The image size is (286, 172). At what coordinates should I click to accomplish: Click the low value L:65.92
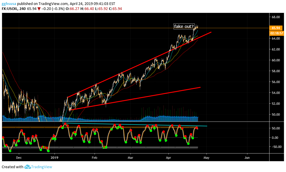101,9
